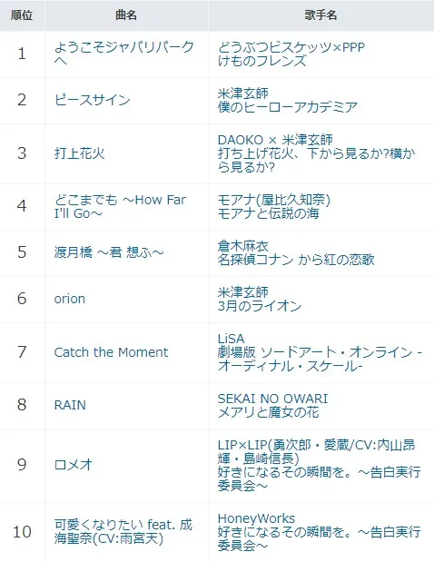Image resolution: width=434 pixels, height=562 pixels.
Task: Open the song Catch the Moment
Action: (x=111, y=352)
